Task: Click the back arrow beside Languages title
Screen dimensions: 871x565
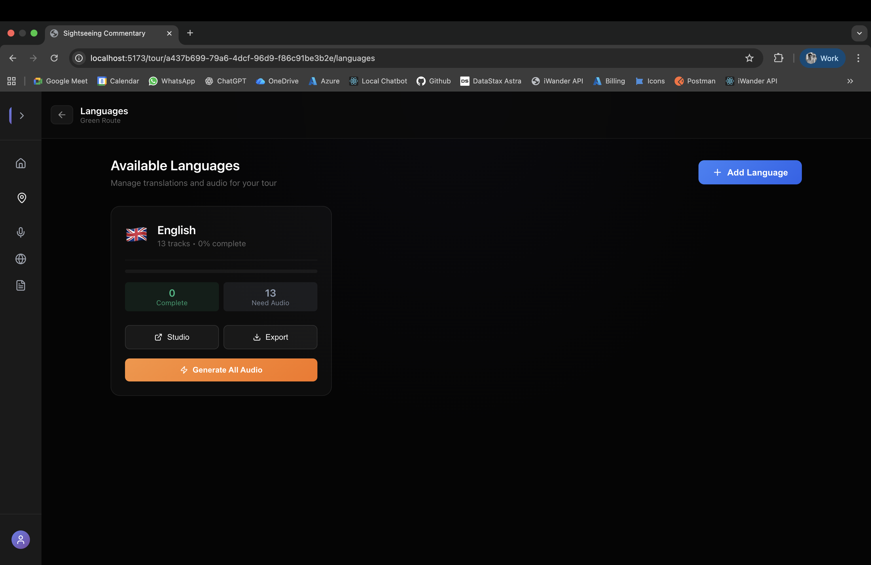Action: [62, 115]
